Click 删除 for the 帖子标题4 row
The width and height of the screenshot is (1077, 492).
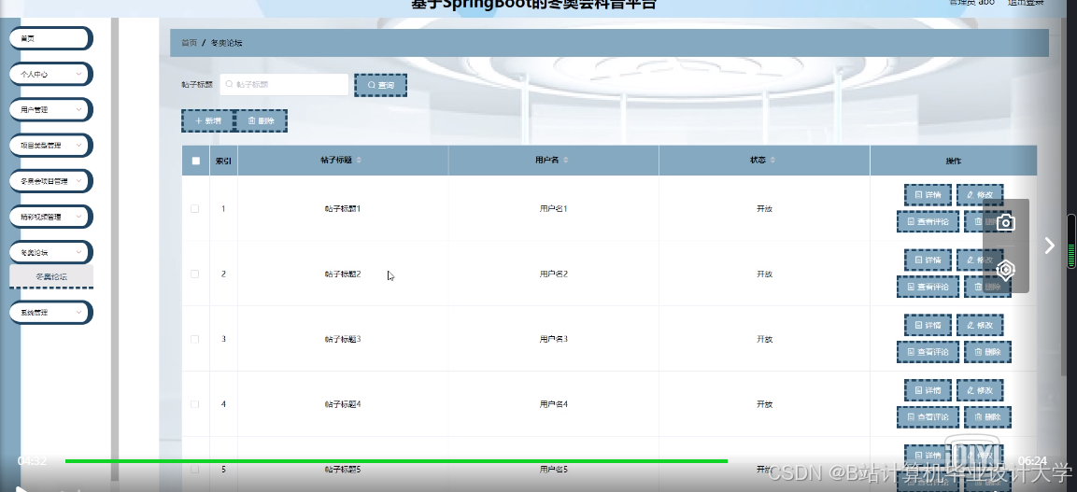coord(987,417)
